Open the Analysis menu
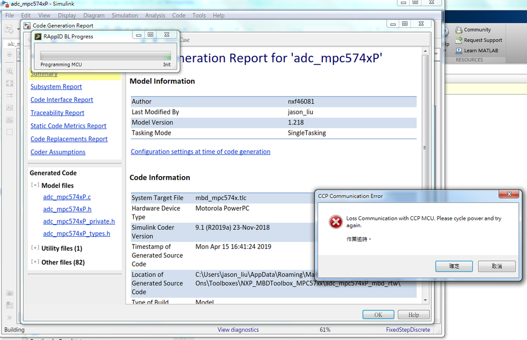 point(155,15)
